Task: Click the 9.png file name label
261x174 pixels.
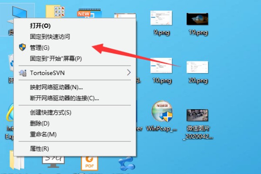Action: point(162,32)
